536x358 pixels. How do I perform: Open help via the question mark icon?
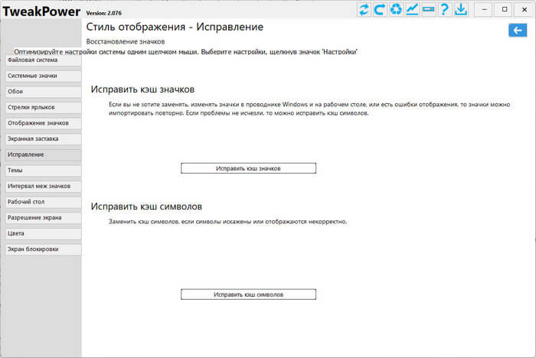coord(444,9)
